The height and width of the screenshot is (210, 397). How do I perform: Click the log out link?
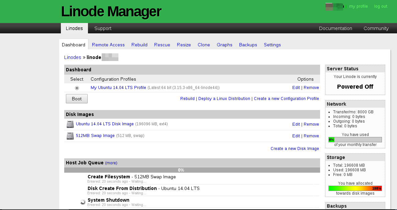[x=381, y=6]
